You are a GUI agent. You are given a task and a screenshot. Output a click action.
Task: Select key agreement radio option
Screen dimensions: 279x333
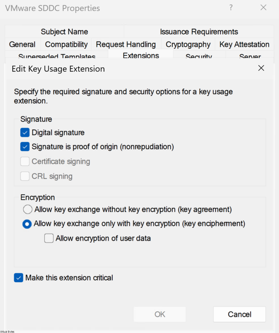tap(28, 209)
